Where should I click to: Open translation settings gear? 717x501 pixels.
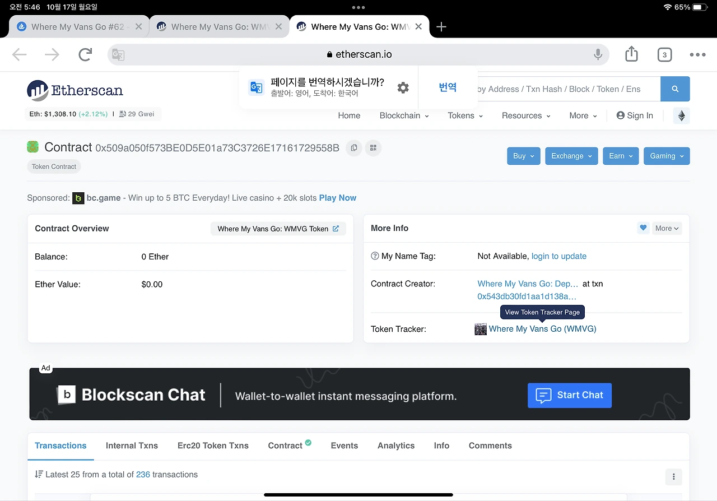point(403,87)
